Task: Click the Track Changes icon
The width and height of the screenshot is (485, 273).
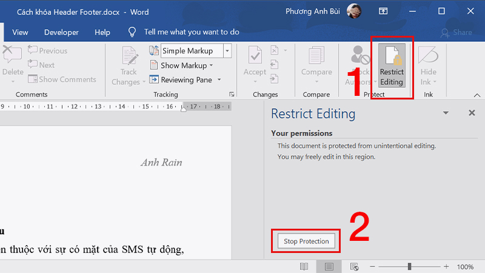Action: pyautogui.click(x=129, y=56)
